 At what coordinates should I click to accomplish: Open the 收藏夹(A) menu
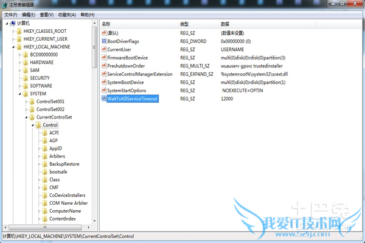[x=67, y=15]
